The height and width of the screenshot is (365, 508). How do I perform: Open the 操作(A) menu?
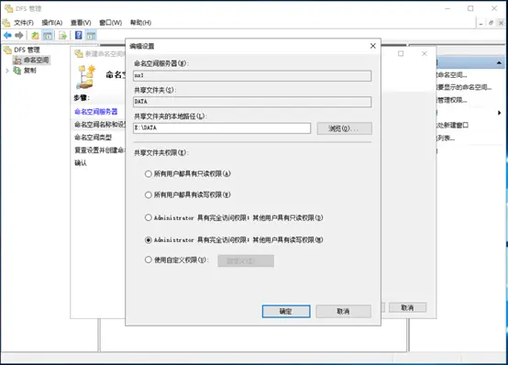(52, 23)
